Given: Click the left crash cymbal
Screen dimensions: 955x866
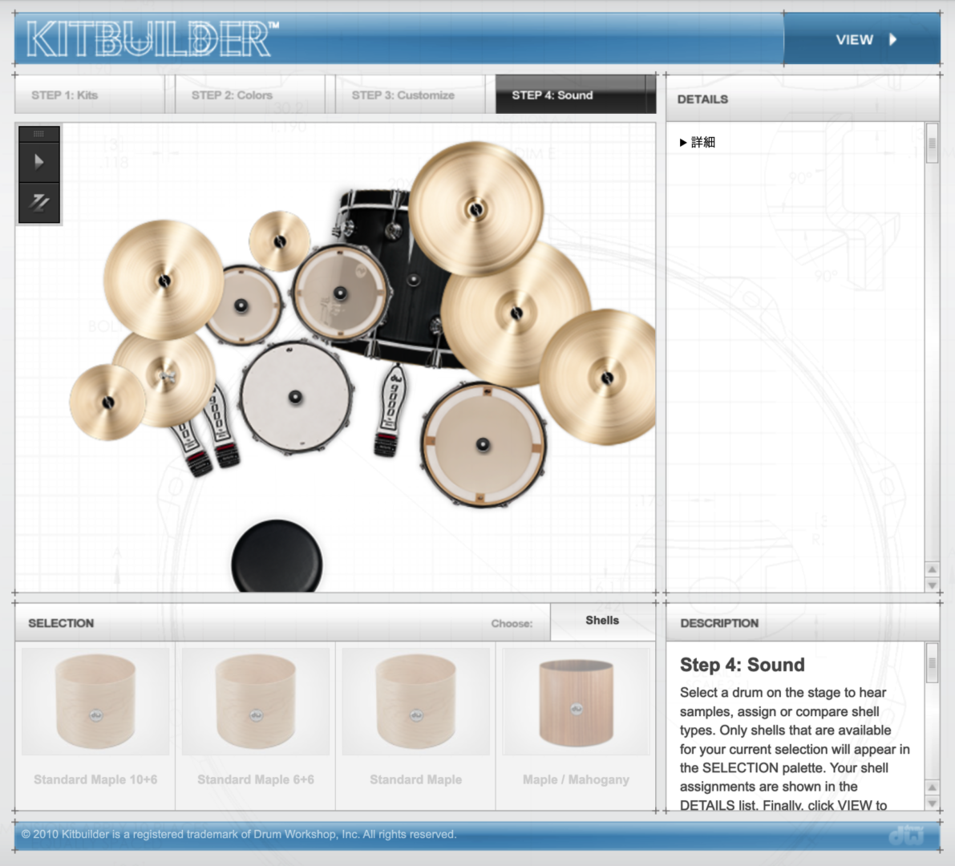Looking at the screenshot, I should point(164,280).
